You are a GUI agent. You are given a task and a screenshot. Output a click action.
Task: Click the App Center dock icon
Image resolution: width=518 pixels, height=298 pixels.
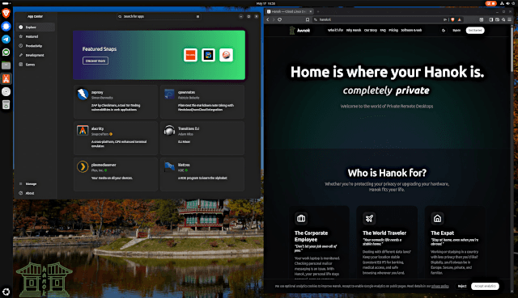(x=6, y=78)
